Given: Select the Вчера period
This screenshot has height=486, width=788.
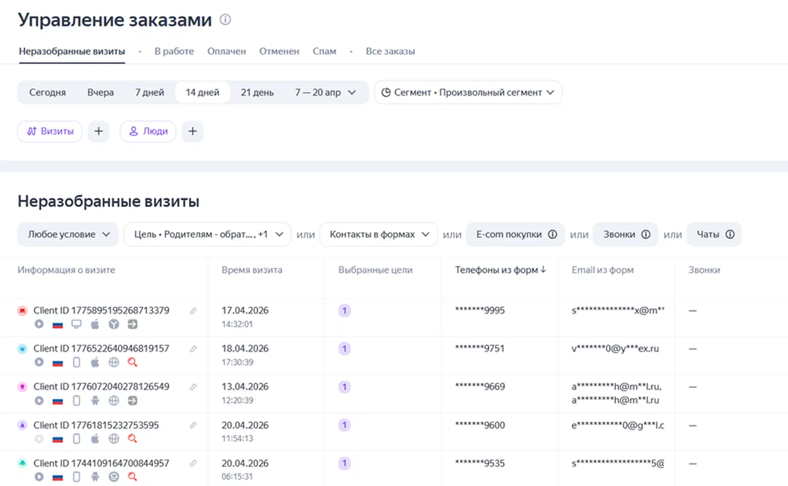Looking at the screenshot, I should 100,93.
